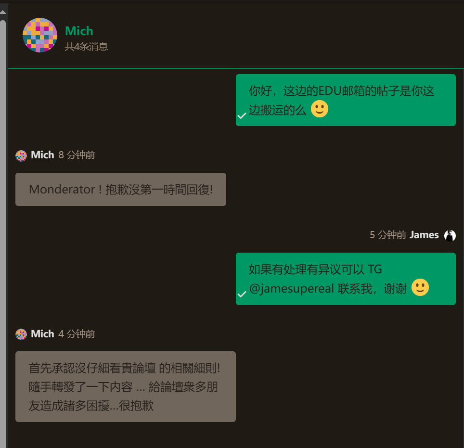Click read checkmark on EDU邮箱 message

[242, 115]
